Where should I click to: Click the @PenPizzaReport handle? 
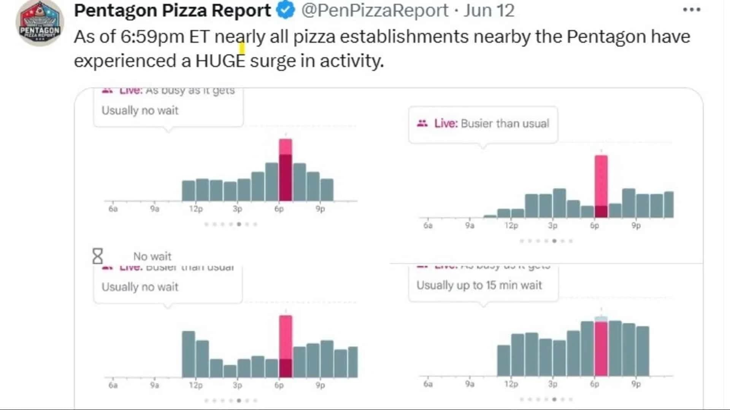click(374, 10)
